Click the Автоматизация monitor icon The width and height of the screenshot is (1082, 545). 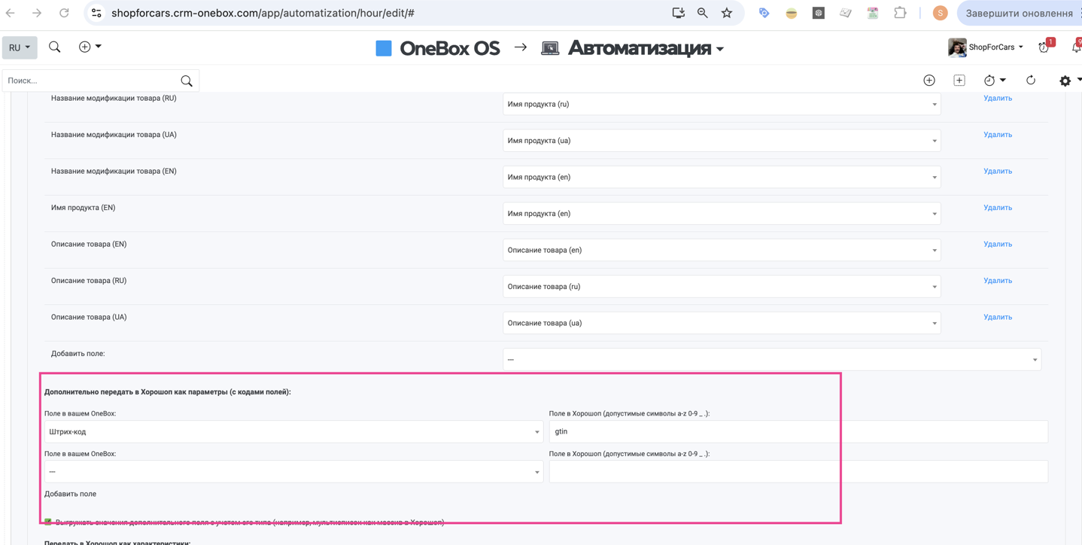tap(550, 48)
